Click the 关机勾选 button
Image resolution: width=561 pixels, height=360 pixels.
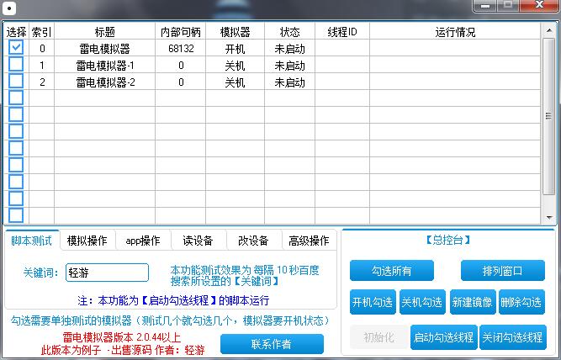pos(422,302)
